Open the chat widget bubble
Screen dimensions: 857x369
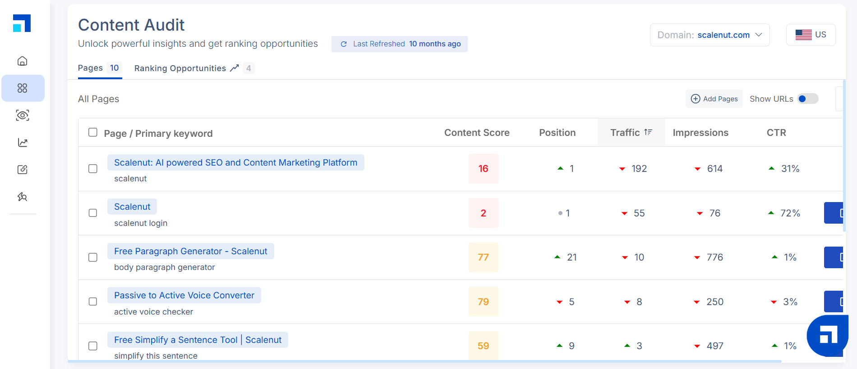tap(827, 335)
